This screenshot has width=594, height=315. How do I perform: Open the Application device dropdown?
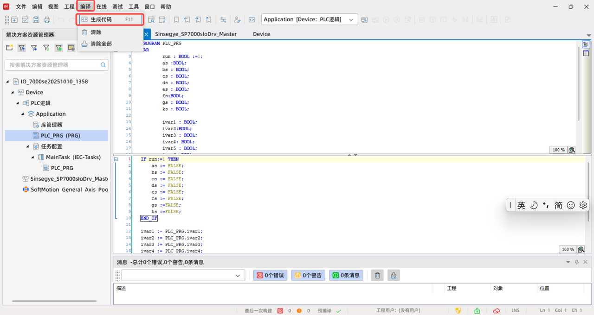(351, 19)
